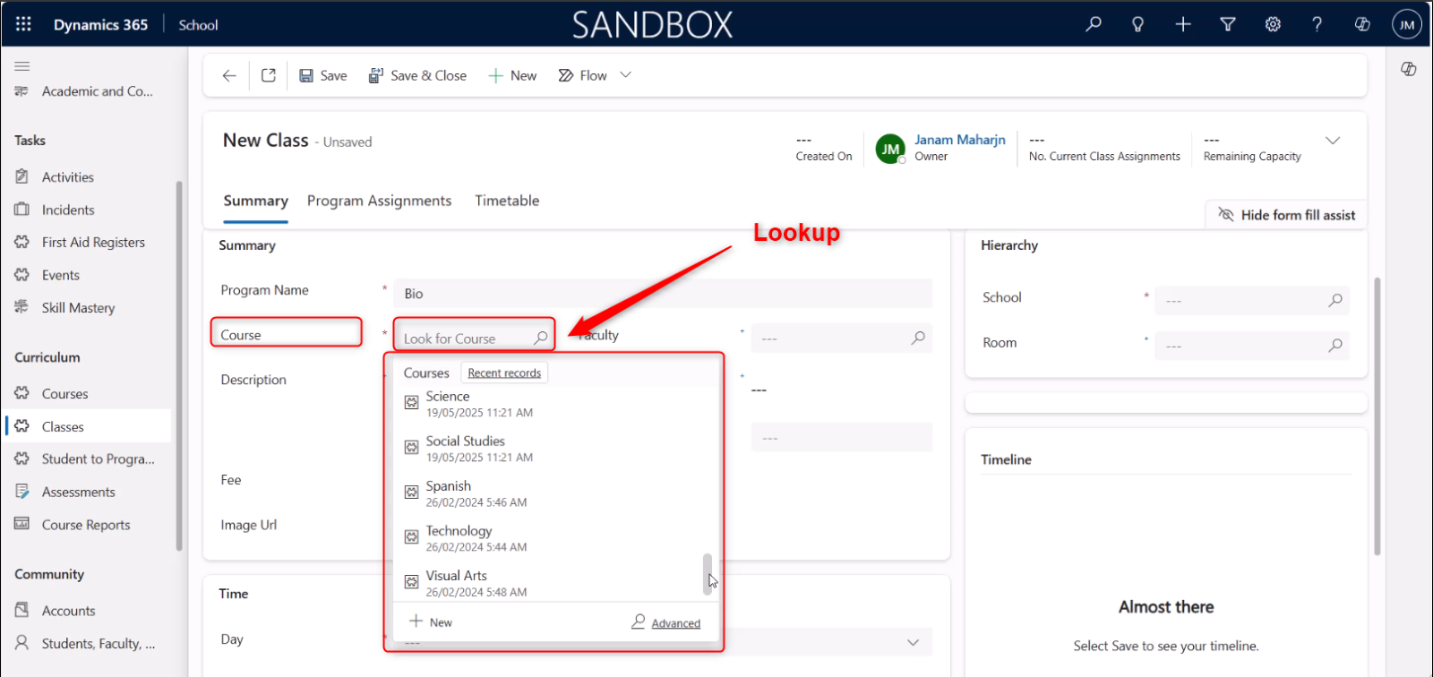Collapse the site map hamburger menu
The image size is (1433, 677).
pos(22,65)
